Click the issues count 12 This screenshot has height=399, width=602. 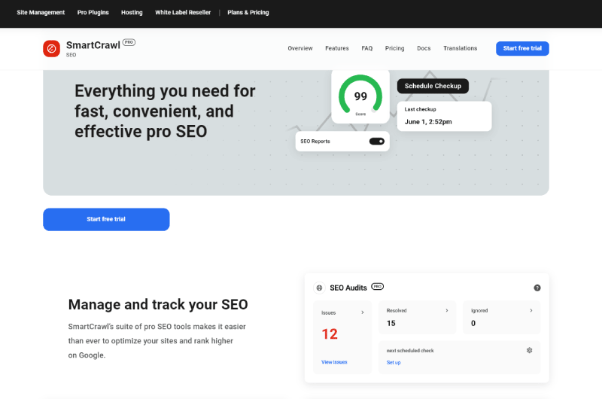[x=330, y=334]
